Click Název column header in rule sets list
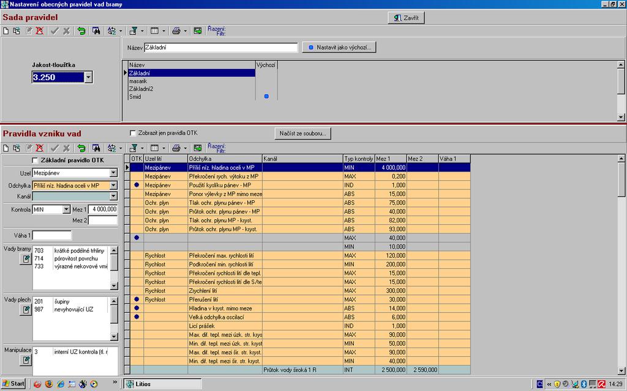Image resolution: width=627 pixels, height=391 pixels. (192, 65)
